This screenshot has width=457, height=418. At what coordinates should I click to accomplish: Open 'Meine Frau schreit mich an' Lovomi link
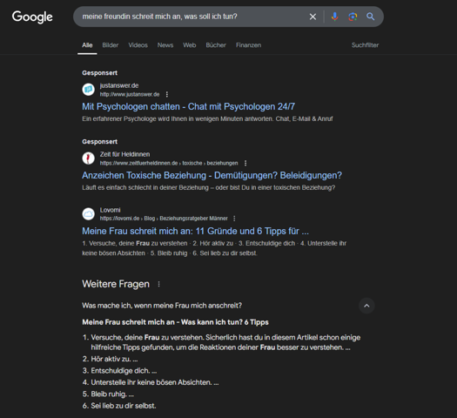pos(195,231)
